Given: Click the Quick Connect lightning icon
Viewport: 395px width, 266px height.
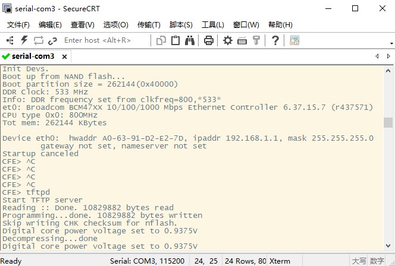Looking at the screenshot, I should tap(24, 40).
